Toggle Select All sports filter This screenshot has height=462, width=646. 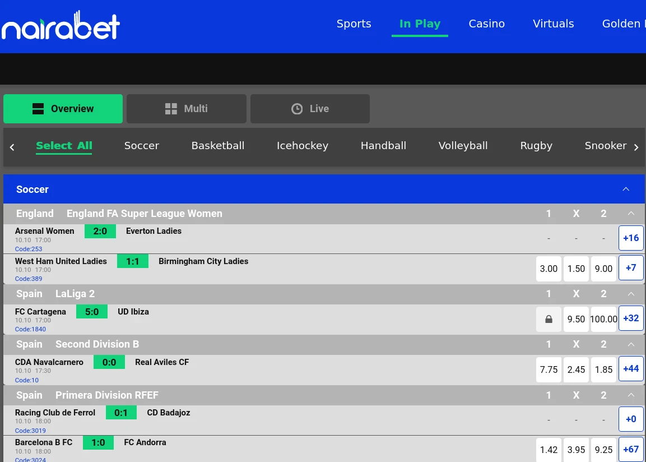point(64,145)
